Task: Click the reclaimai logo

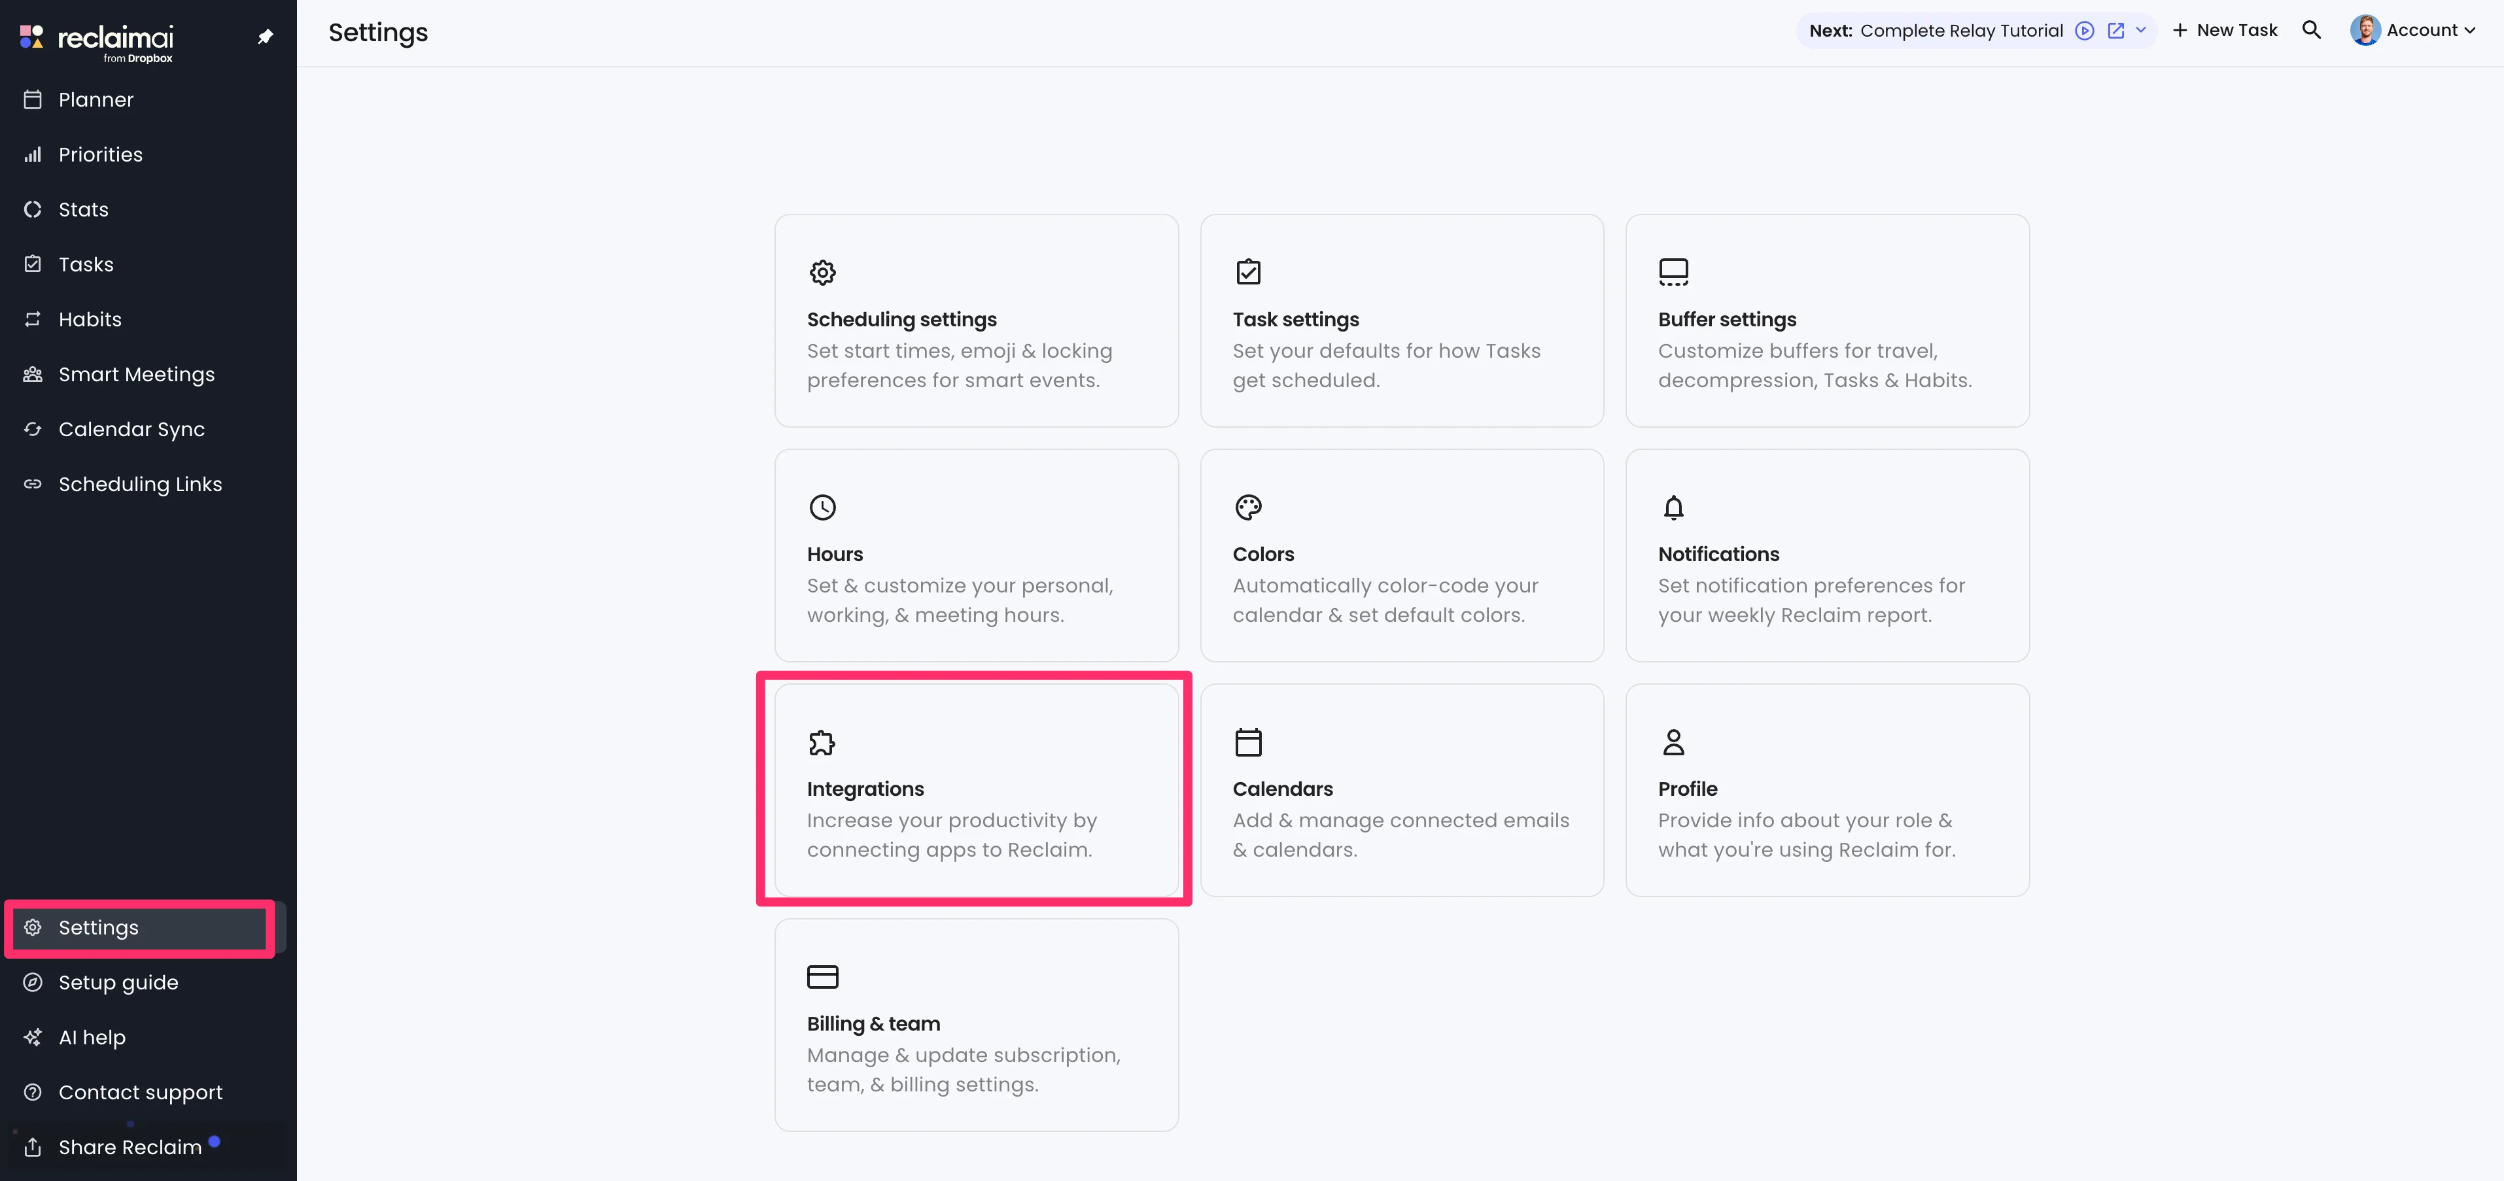Action: [x=97, y=39]
